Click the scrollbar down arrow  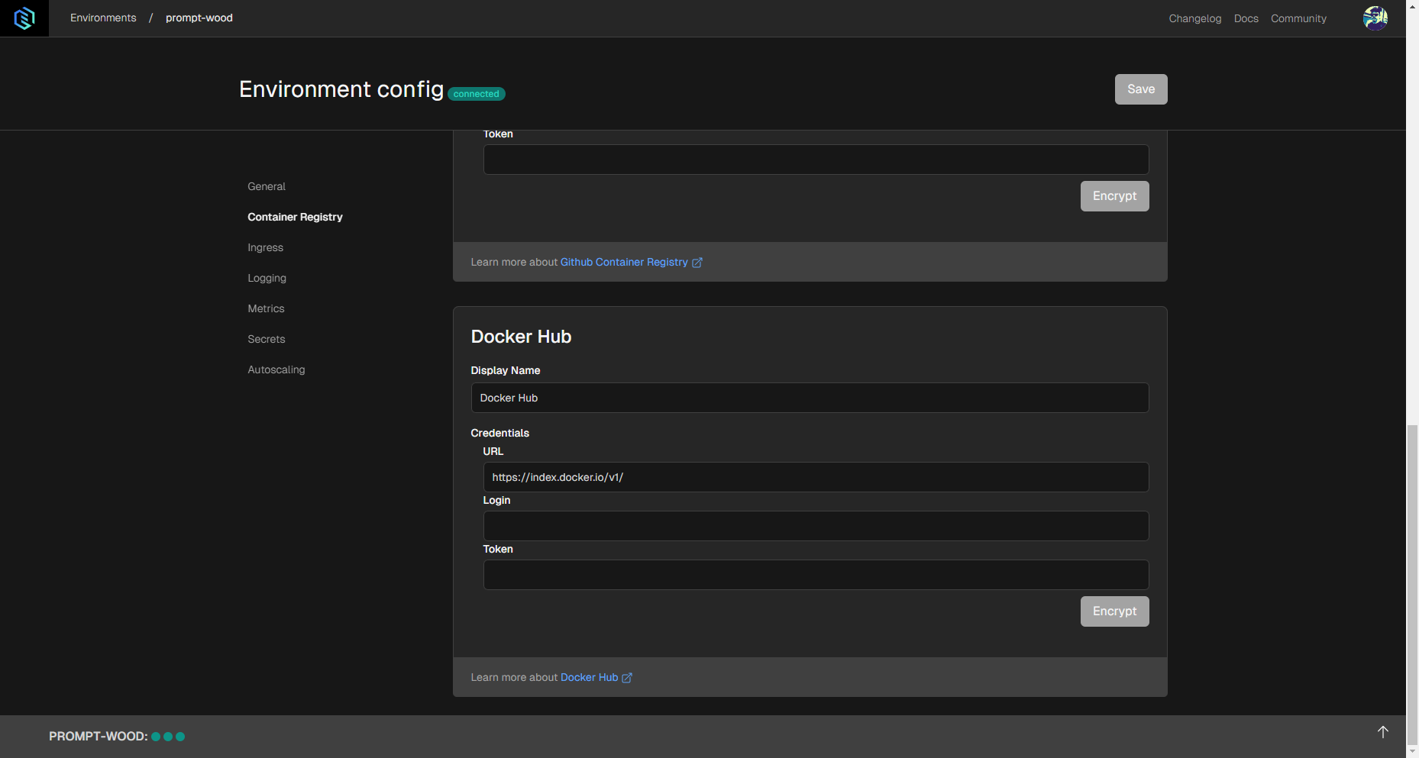click(1412, 751)
